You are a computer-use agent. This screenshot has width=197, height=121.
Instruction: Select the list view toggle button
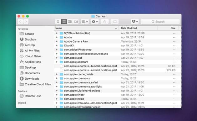(64, 22)
